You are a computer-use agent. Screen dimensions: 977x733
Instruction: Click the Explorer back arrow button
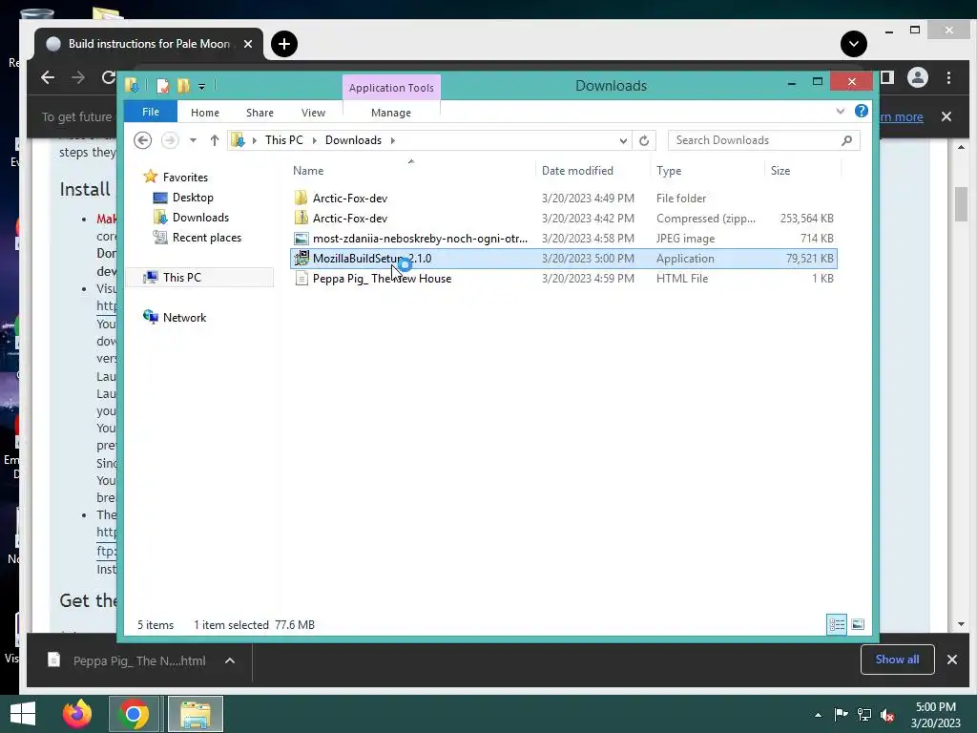[143, 140]
